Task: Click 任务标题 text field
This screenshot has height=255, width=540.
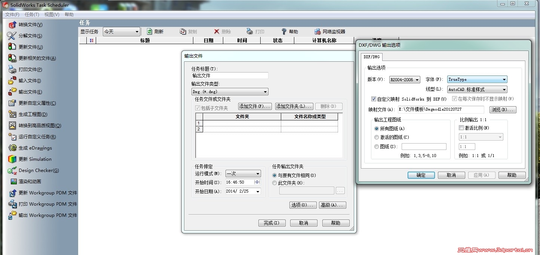Action: [x=230, y=76]
